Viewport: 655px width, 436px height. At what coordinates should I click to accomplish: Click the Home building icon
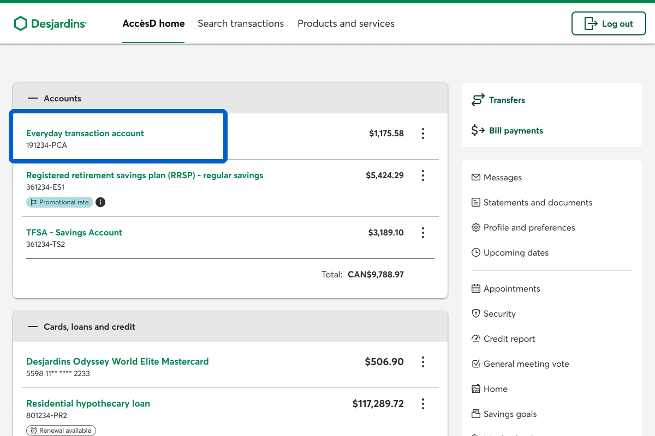476,389
